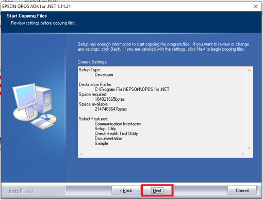Click the CheckHealth Test Utility line
Viewport: 263px width, 200px height.
[x=116, y=133]
